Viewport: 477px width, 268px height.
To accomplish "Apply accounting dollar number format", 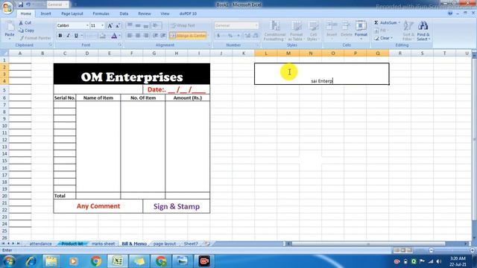I will 218,36.
